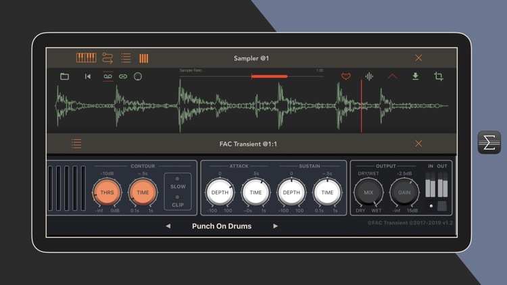Click the Sustain DEPTH knob
507x285 pixels.
(x=291, y=192)
